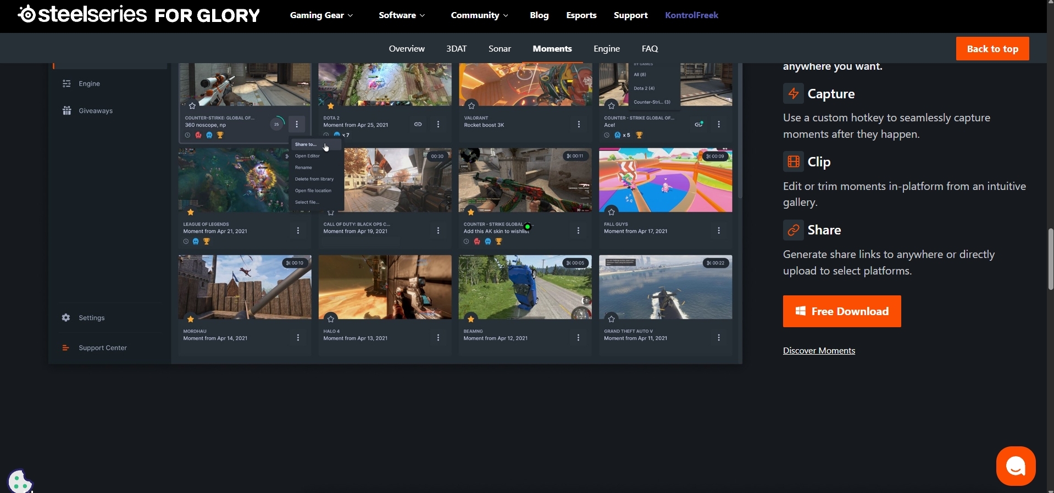Viewport: 1054px width, 493px height.
Task: Open the cookie preferences icon
Action: point(20,481)
